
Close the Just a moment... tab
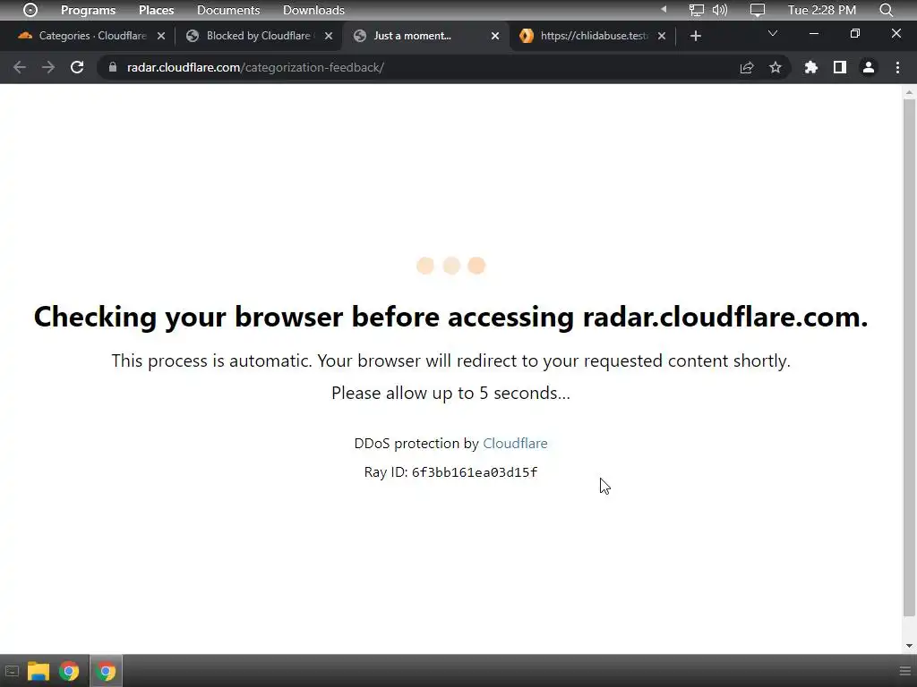click(x=495, y=36)
